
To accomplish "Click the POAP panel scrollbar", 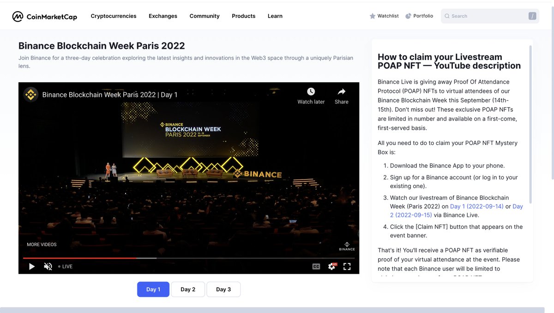I will tap(530, 125).
